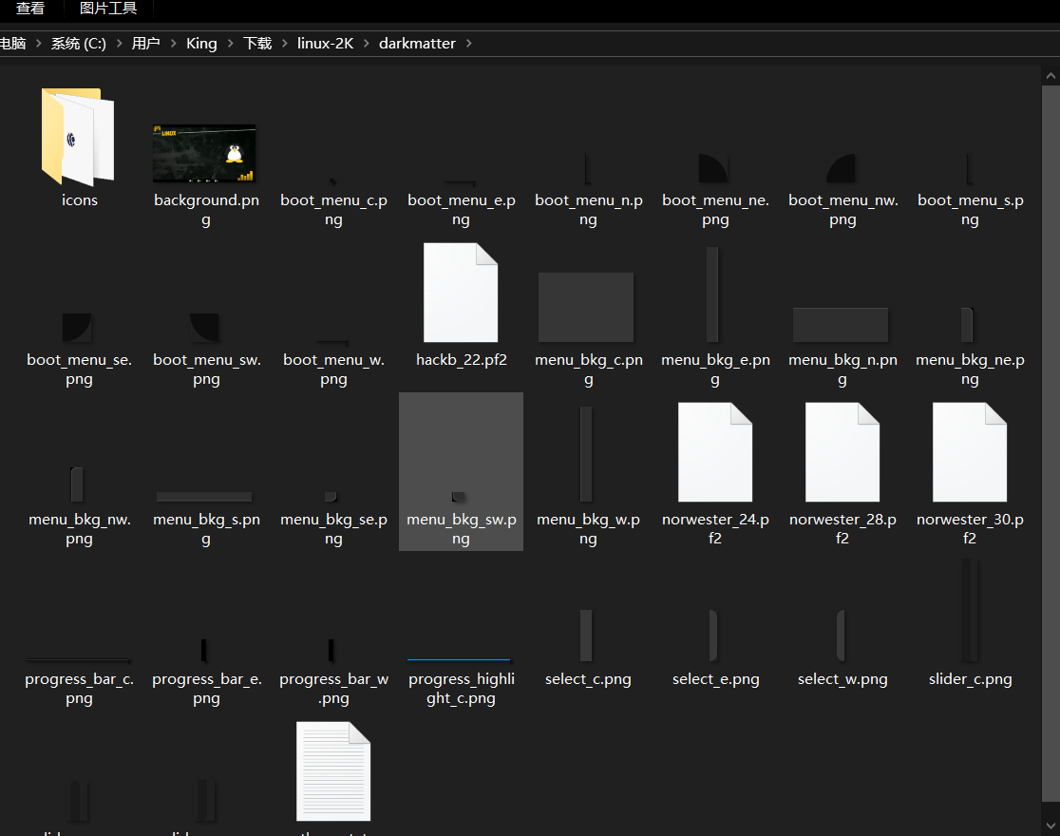Viewport: 1060px width, 836px height.
Task: Select the boot_menu_ne.png file
Action: [x=715, y=168]
